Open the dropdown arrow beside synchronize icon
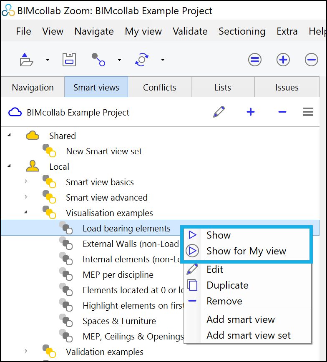327x362 pixels. 163,60
